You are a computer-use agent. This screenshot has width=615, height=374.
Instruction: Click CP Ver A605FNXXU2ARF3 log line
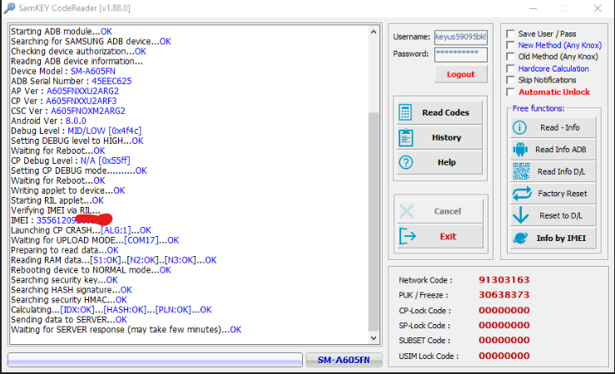[64, 101]
